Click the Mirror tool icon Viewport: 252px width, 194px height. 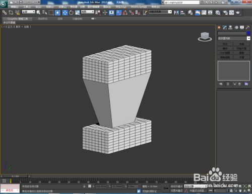(176, 13)
